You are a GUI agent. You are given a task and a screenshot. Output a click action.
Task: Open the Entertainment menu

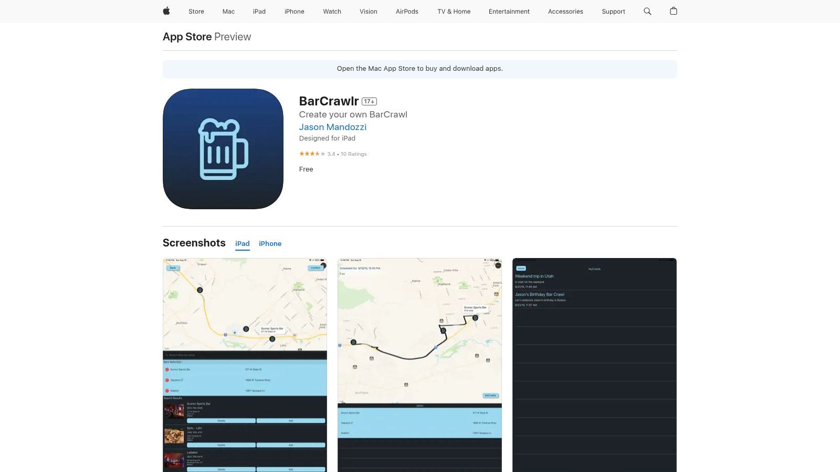pyautogui.click(x=509, y=12)
